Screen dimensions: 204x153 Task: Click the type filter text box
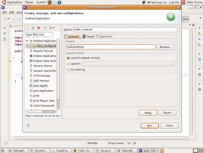(39, 35)
